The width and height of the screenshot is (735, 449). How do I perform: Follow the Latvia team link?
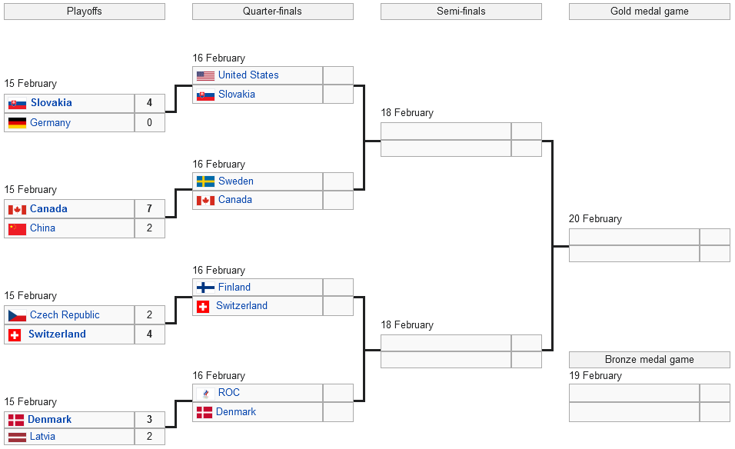click(42, 437)
